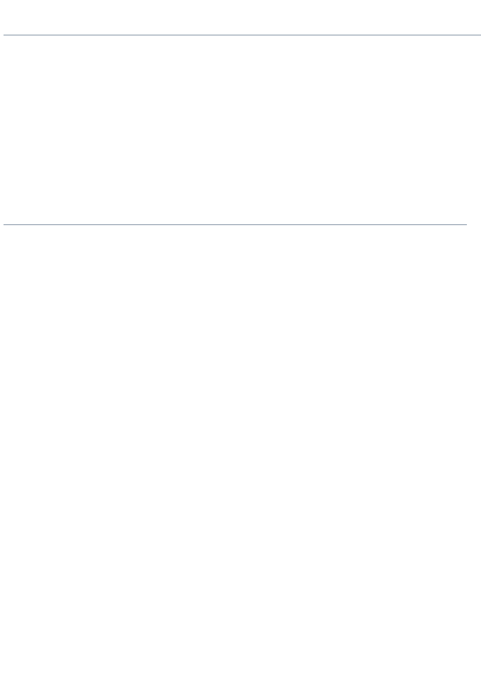
Task: Click the empty page area below the lower line
Action: click(x=240, y=453)
